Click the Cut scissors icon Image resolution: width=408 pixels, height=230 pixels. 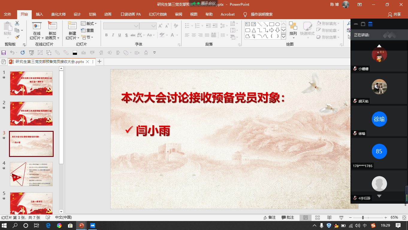17,23
